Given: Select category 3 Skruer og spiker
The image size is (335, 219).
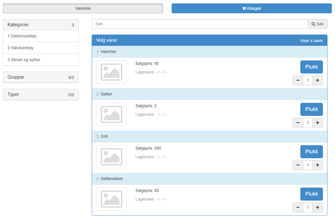Looking at the screenshot, I should (41, 60).
